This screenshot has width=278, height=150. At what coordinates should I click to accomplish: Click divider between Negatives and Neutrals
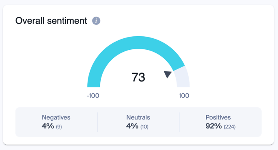97,122
